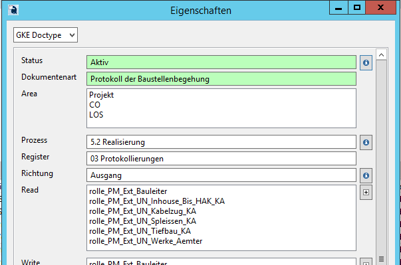Click the plus icon next to Write list
The image size is (401, 265).
[366, 262]
